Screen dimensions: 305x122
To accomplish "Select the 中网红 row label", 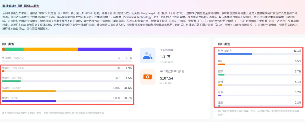I will pyautogui.click(x=12, y=78).
